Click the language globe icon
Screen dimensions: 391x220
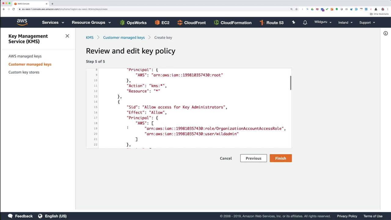tap(40, 216)
